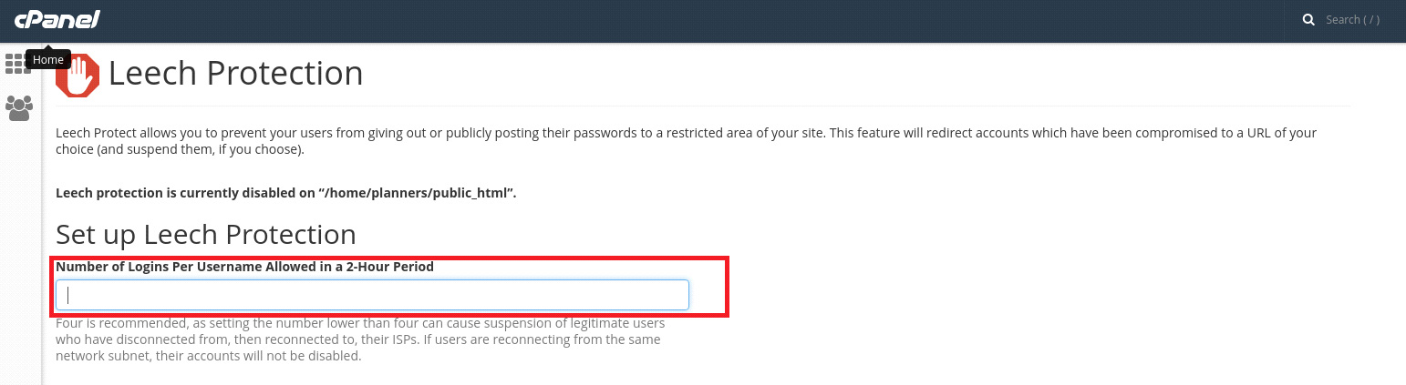Open the Home grid icon in sidebar

coord(13,64)
